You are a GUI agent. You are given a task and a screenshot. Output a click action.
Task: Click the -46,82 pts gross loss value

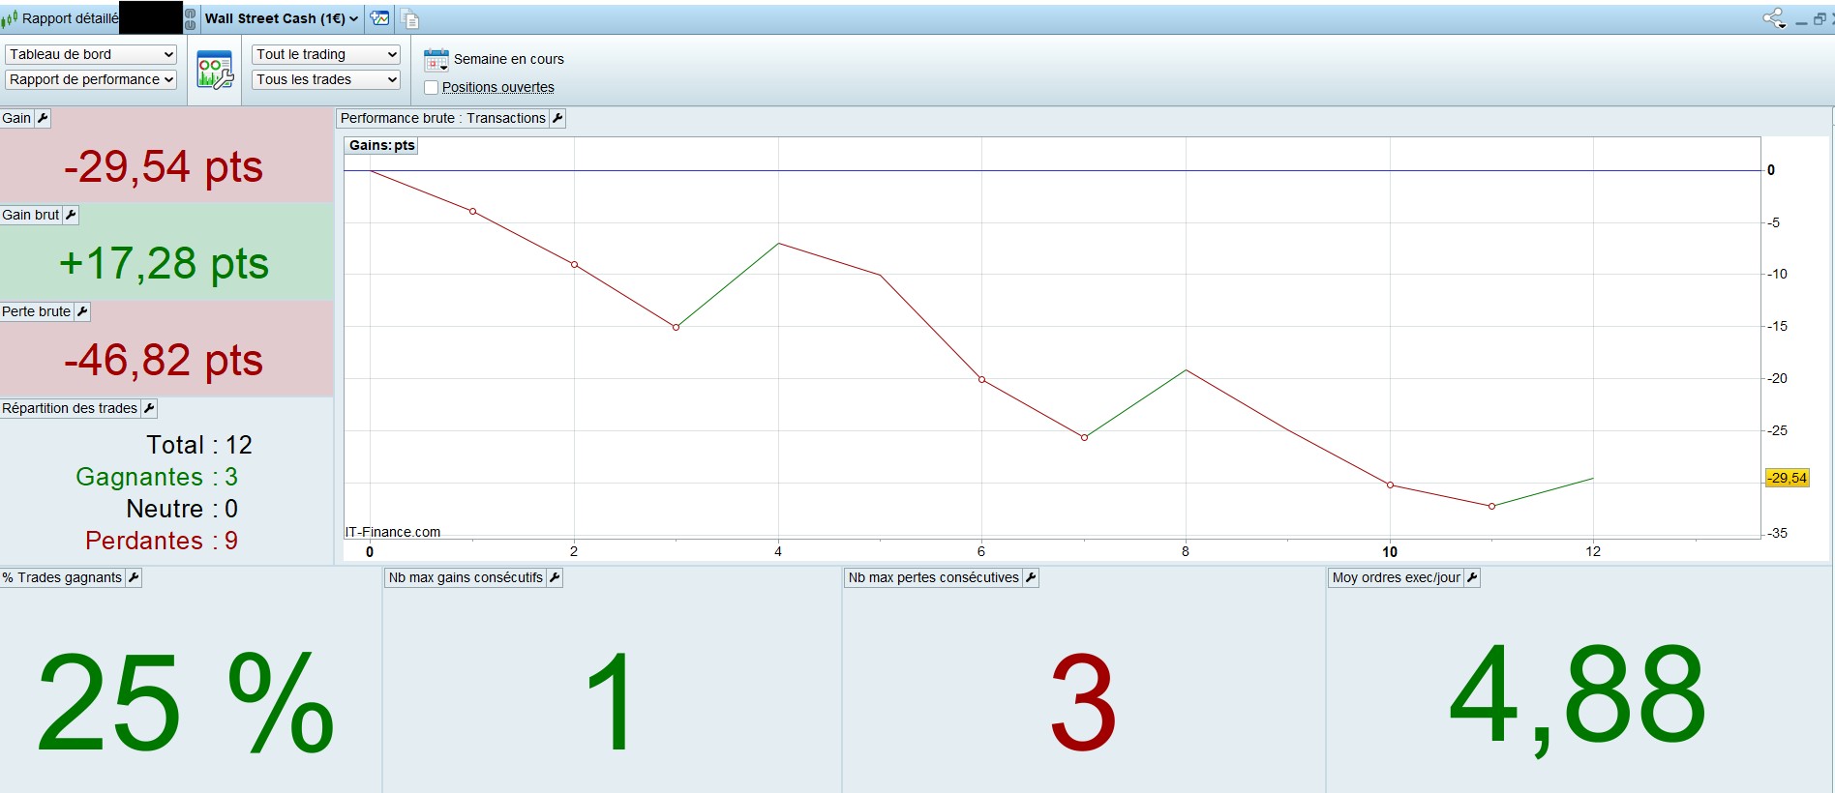[x=164, y=360]
